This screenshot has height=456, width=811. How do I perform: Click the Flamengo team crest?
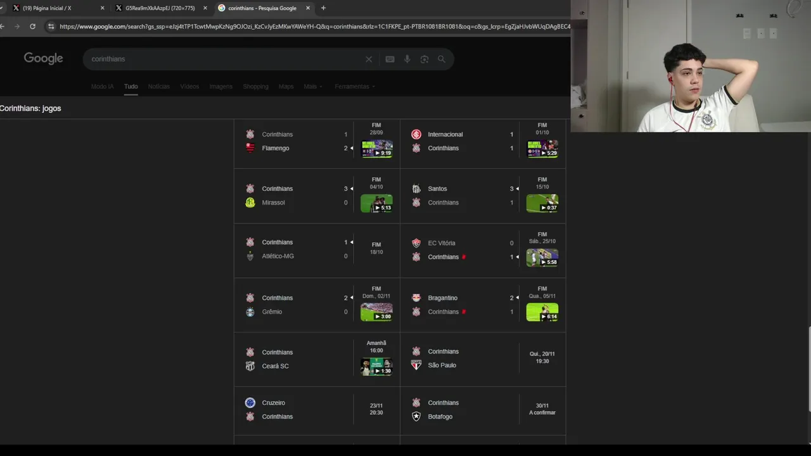click(250, 148)
